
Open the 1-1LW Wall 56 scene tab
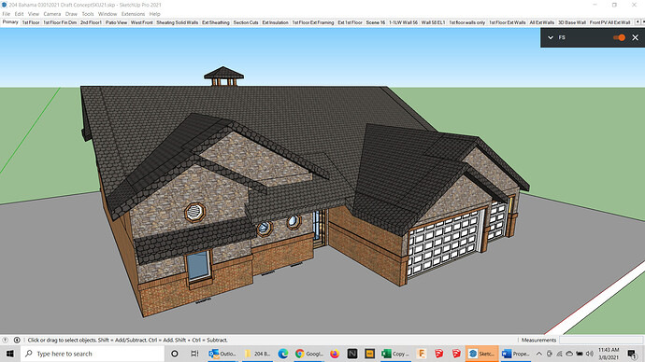tap(403, 22)
